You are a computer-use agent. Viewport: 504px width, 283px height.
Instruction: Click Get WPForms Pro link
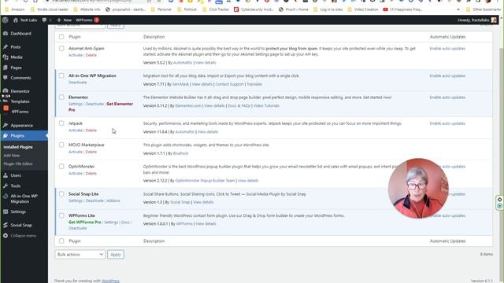click(x=84, y=222)
